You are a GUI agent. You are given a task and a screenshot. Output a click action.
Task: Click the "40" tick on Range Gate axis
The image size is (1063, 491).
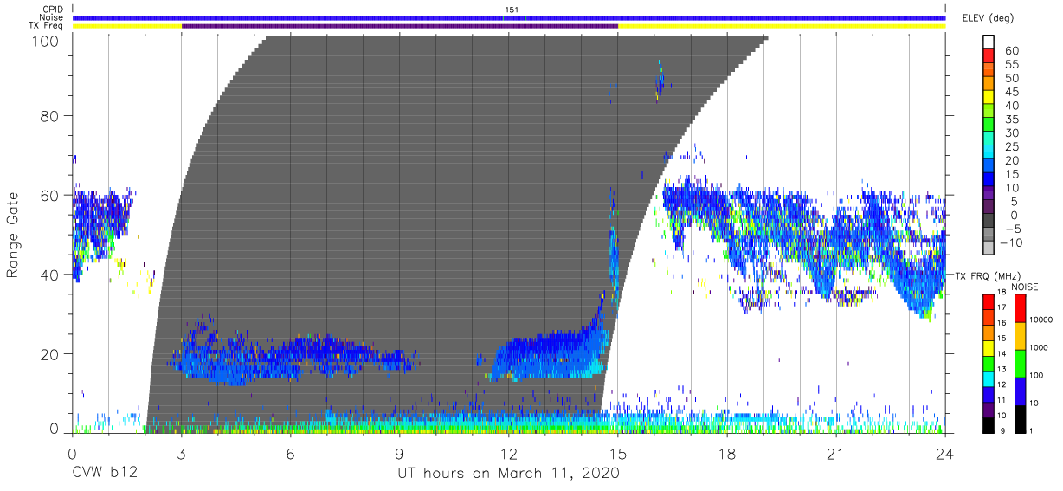pyautogui.click(x=51, y=275)
